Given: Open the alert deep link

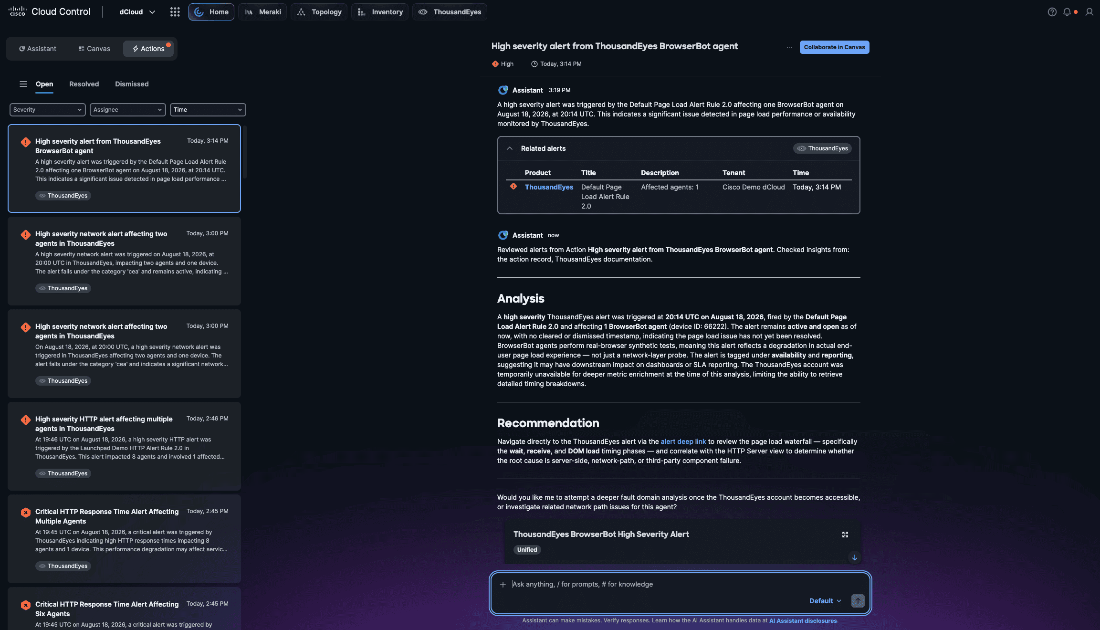Looking at the screenshot, I should [683, 441].
